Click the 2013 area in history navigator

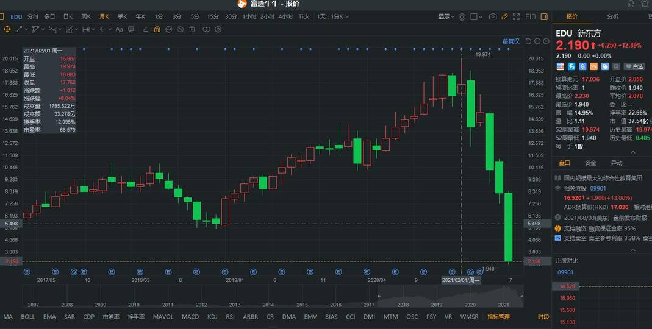[235, 305]
